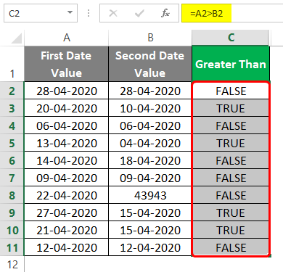Select row 7 header
The width and height of the screenshot is (283, 272).
(12, 178)
